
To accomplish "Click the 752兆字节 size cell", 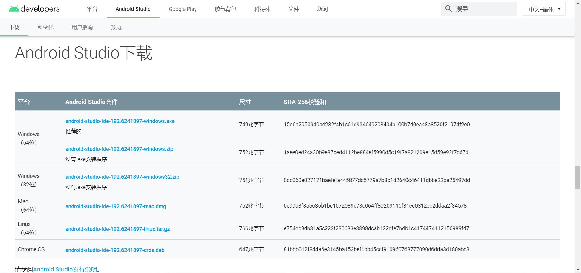I will 252,152.
